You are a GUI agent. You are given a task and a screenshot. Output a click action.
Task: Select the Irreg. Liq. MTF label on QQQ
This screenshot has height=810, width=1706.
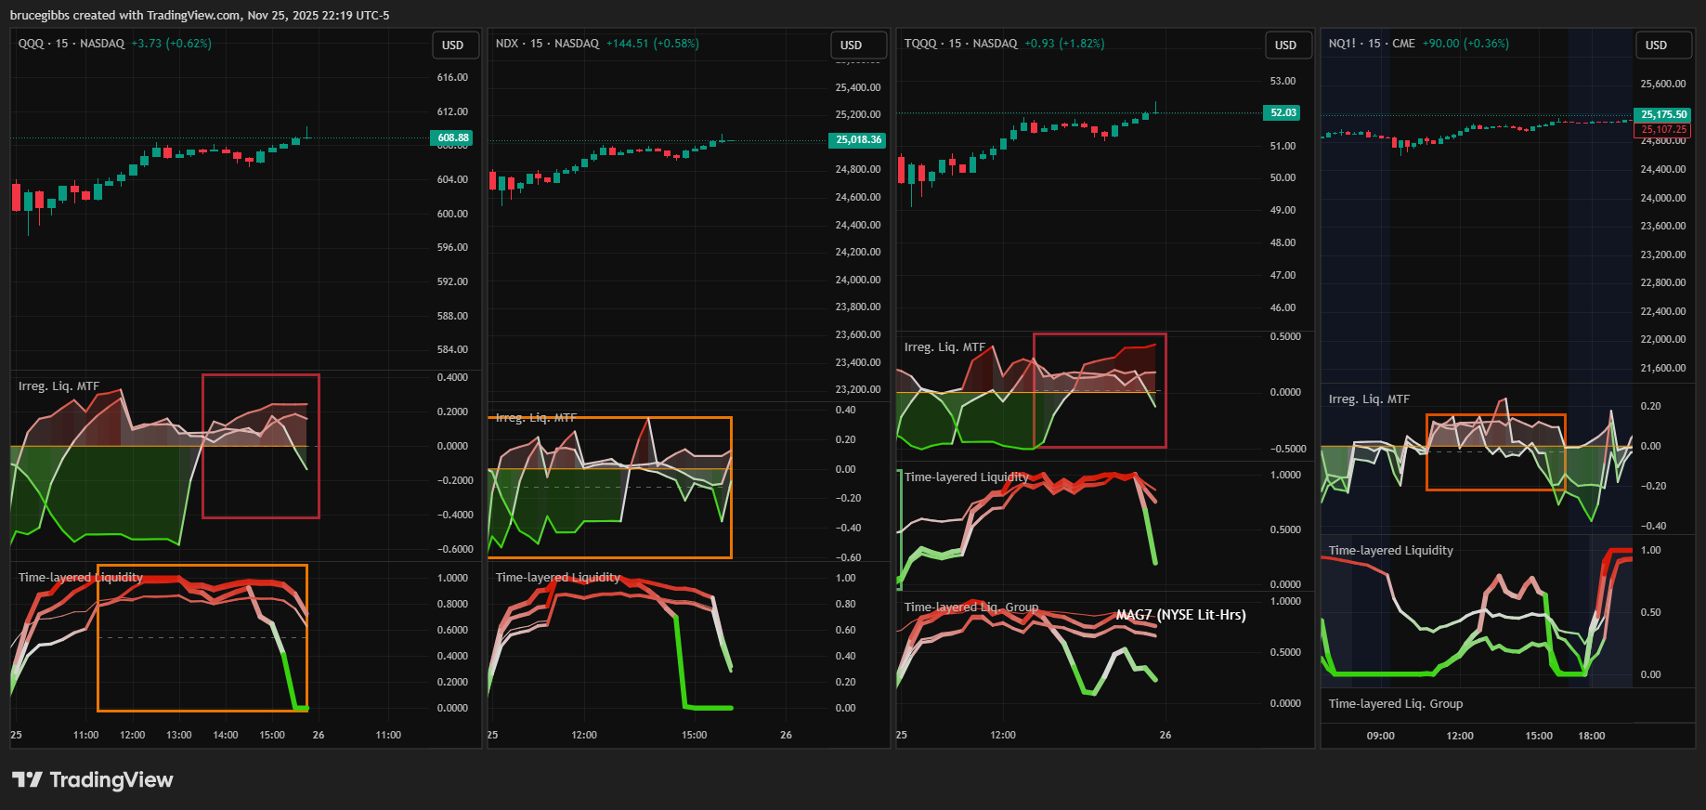point(59,386)
